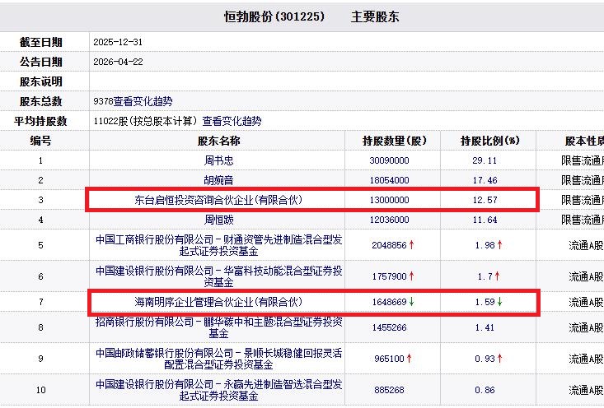Click red up arrow next to 1.98 ratio
The image size is (604, 408).
499,245
